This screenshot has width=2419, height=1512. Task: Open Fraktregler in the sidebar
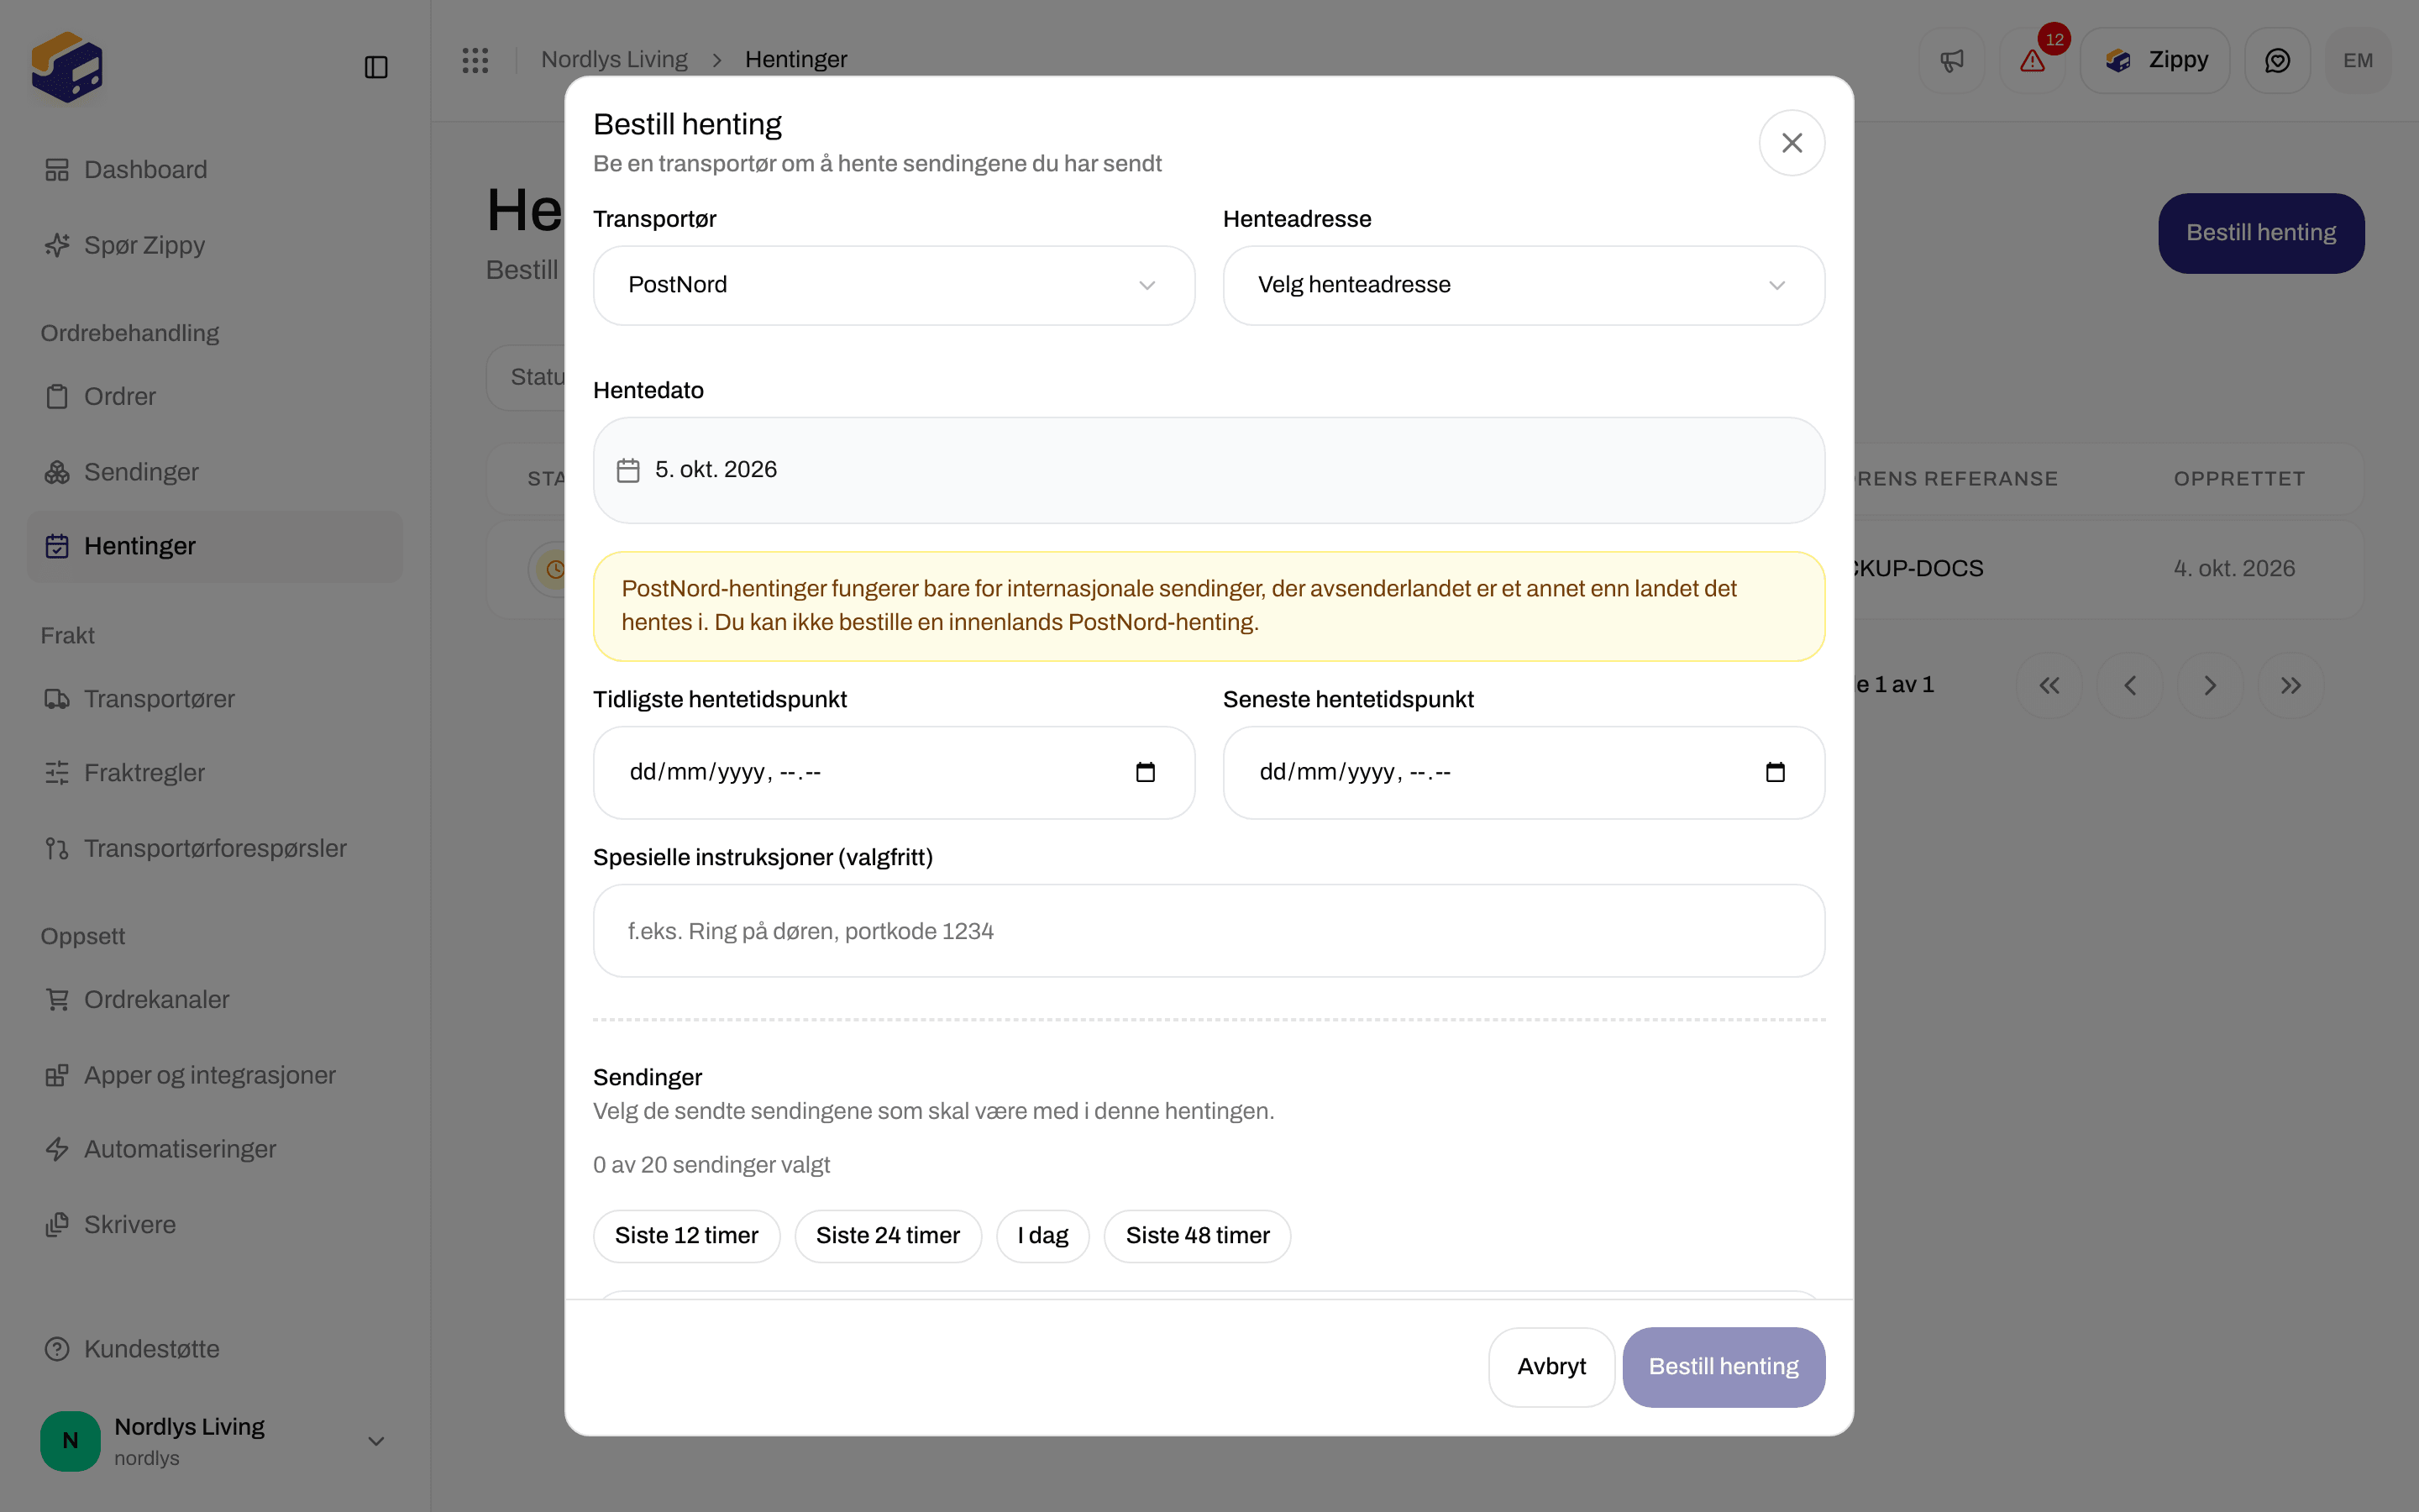tap(215, 773)
